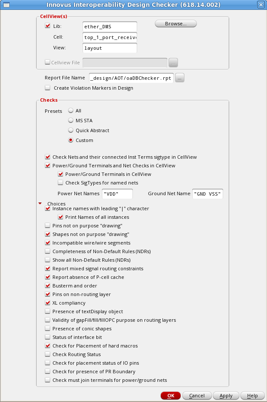The width and height of the screenshot is (267, 402).
Task: Click the ellipsis button beside Report File Name
Action: point(180,78)
